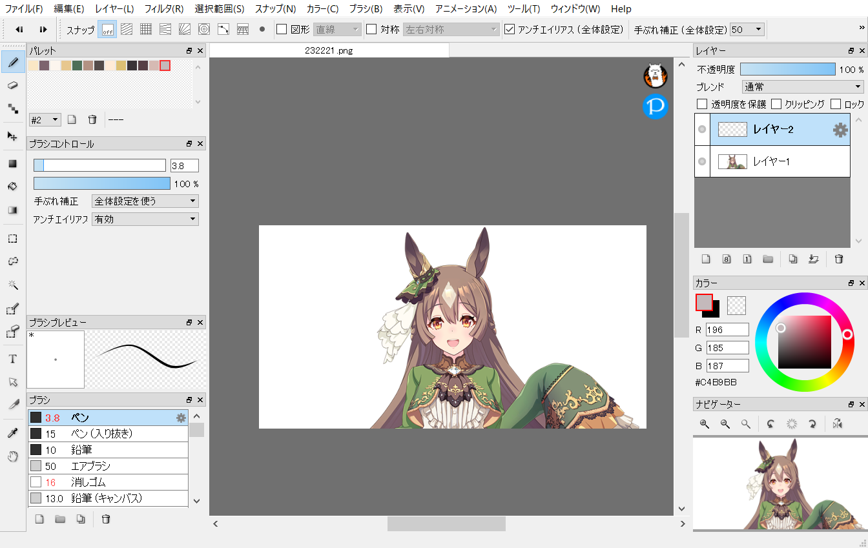Zoom in using Navigator magnifier plus icon
The width and height of the screenshot is (868, 548).
pos(705,424)
